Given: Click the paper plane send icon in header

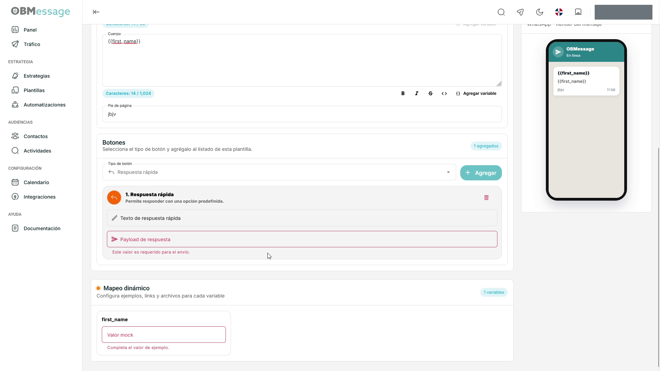Looking at the screenshot, I should click(520, 12).
